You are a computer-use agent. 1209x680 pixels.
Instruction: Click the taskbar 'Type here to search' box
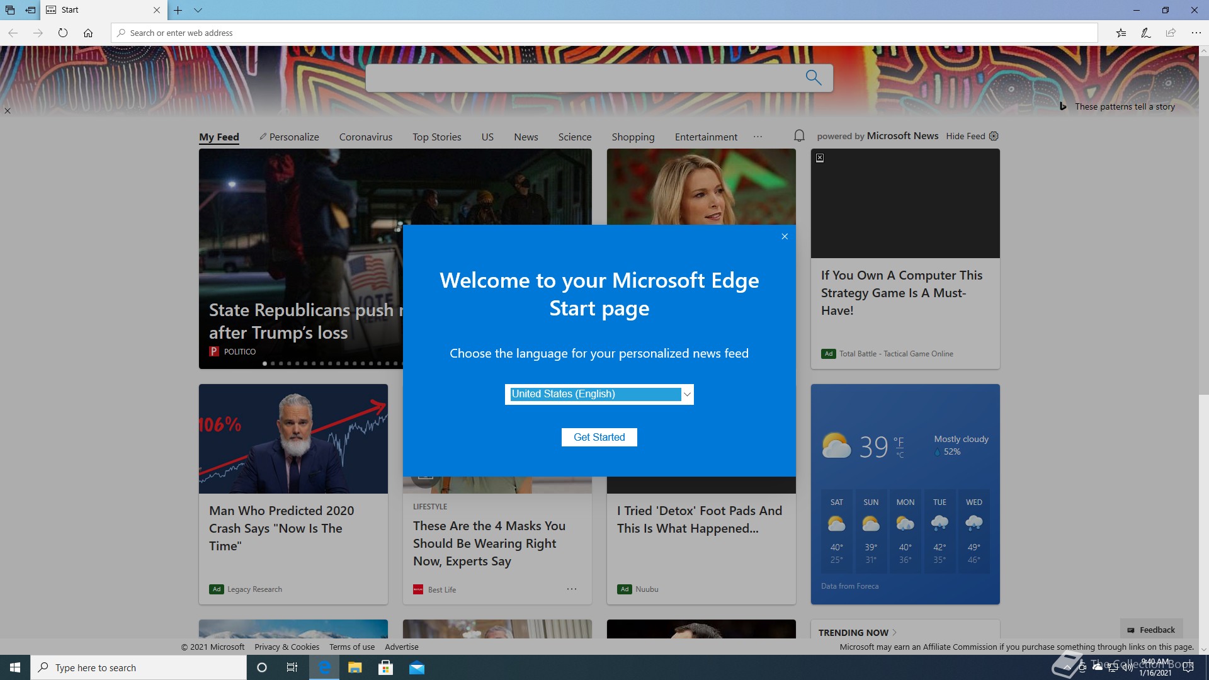139,667
